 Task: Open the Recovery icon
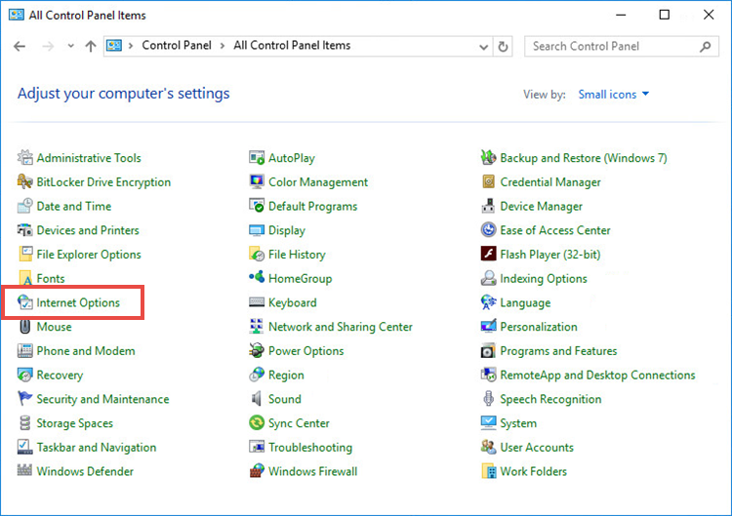coord(24,375)
